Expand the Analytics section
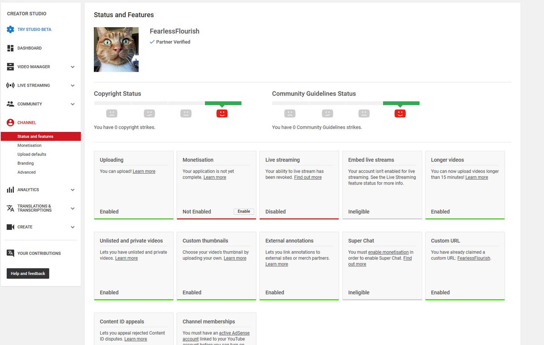Image resolution: width=544 pixels, height=345 pixels. pyautogui.click(x=73, y=190)
